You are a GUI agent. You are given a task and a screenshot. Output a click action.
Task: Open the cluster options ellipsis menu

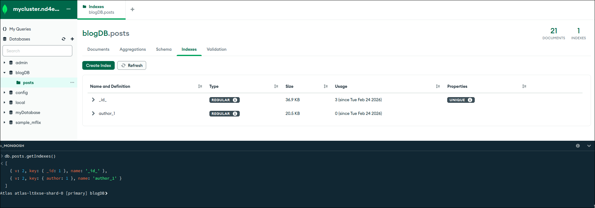69,9
